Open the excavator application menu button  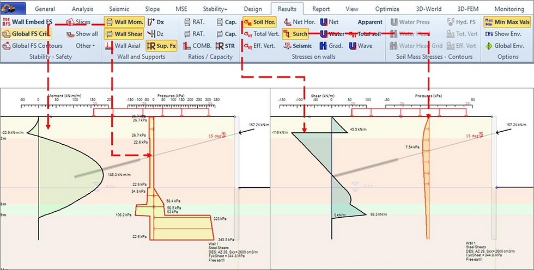pyautogui.click(x=13, y=8)
